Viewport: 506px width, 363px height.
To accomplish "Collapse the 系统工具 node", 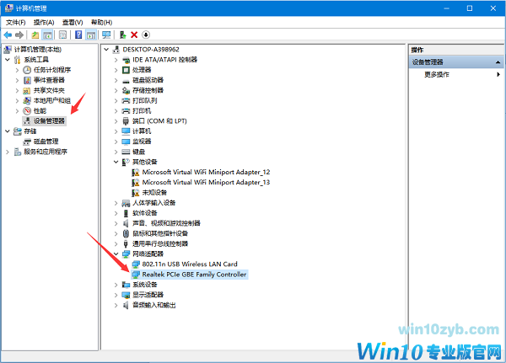I will pos(8,60).
